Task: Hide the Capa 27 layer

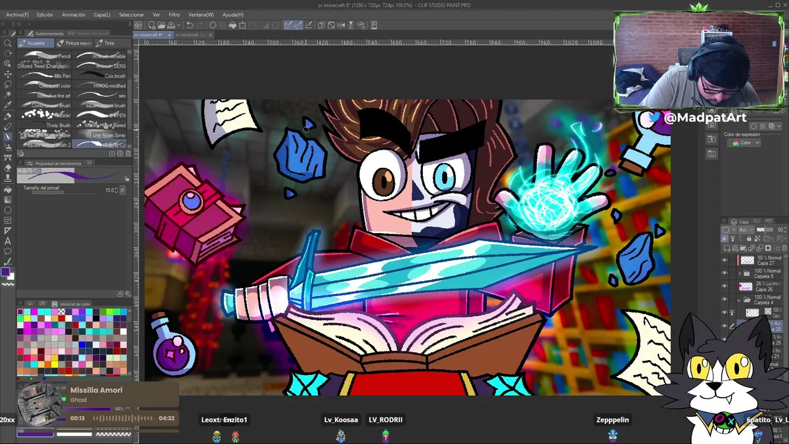Action: [724, 260]
